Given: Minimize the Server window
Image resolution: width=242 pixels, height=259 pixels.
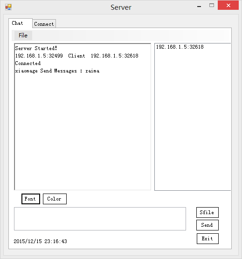Looking at the screenshot, I should tap(199, 6).
